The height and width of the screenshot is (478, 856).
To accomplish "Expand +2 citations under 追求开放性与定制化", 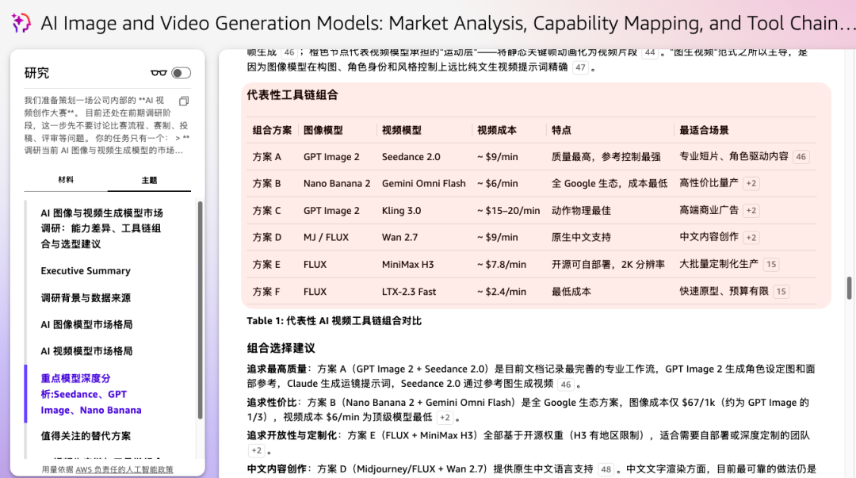I will coord(256,451).
